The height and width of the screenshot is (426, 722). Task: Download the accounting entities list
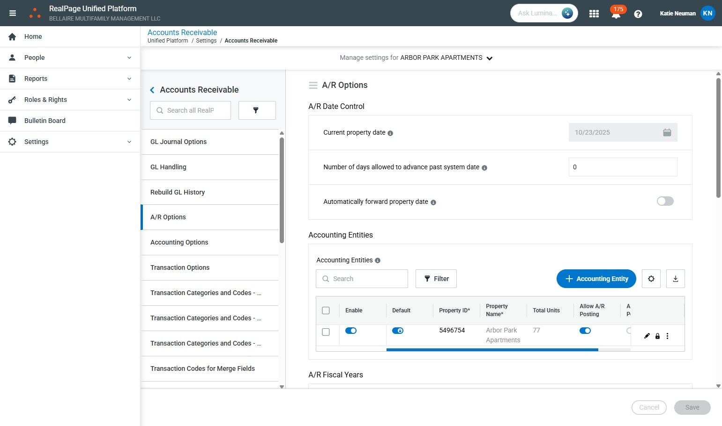[675, 279]
